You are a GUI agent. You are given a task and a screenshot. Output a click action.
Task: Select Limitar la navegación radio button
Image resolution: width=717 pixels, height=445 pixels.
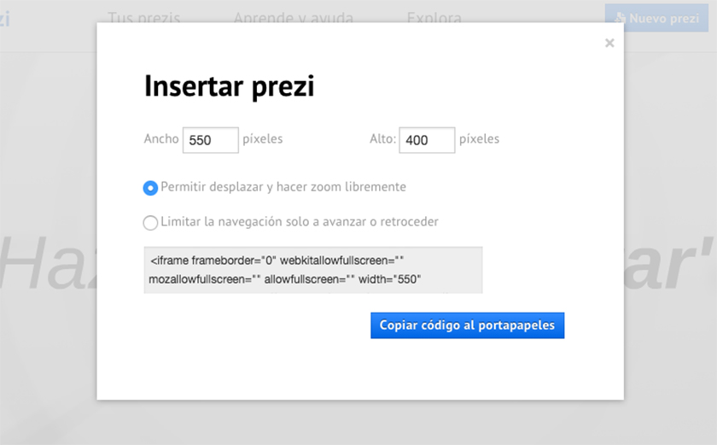(150, 223)
